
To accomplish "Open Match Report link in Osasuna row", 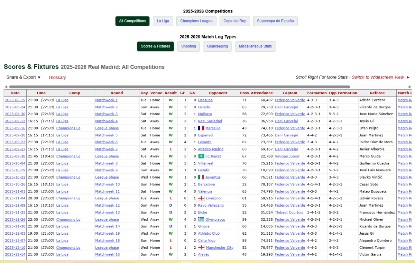I will point(405,100).
